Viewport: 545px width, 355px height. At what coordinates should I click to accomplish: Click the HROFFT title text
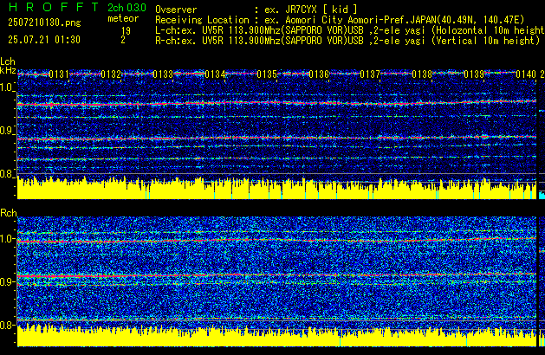tap(54, 7)
